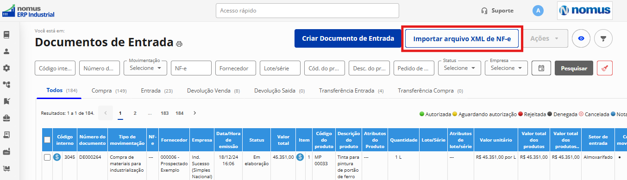Image resolution: width=627 pixels, height=180 pixels.
Task: Focus the NF-e filter field
Action: tap(191, 68)
